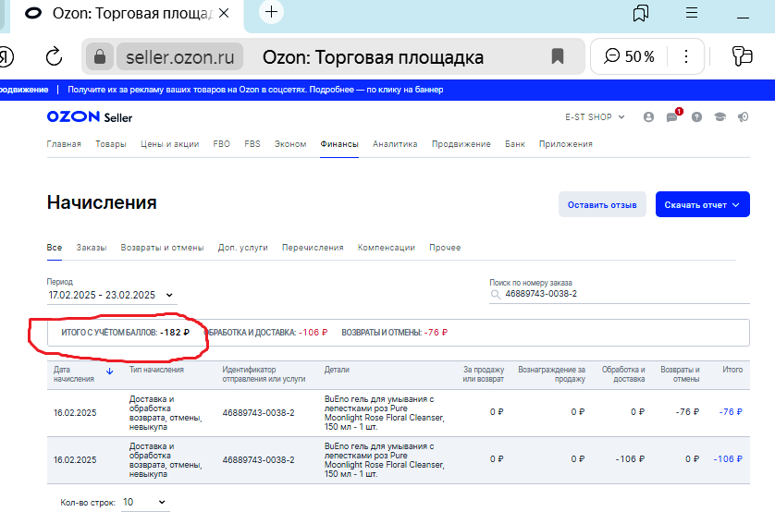Open the Цены и акции menu item

(169, 144)
